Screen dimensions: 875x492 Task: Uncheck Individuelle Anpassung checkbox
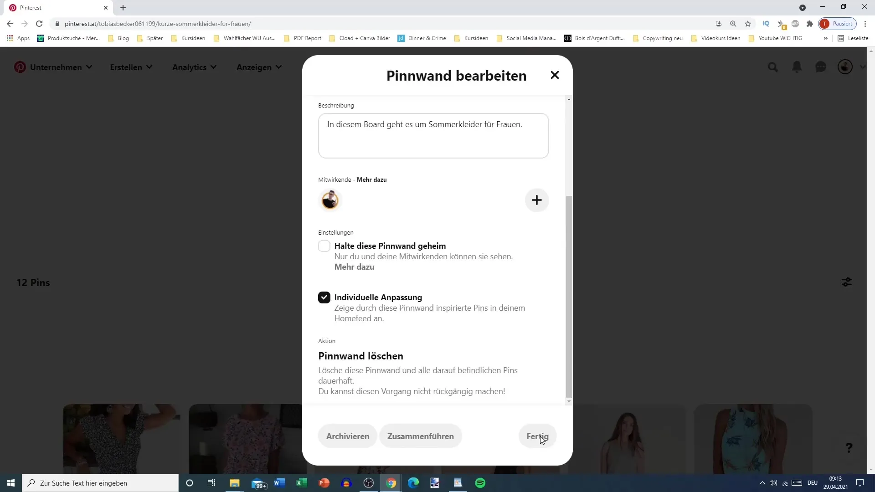pos(324,297)
